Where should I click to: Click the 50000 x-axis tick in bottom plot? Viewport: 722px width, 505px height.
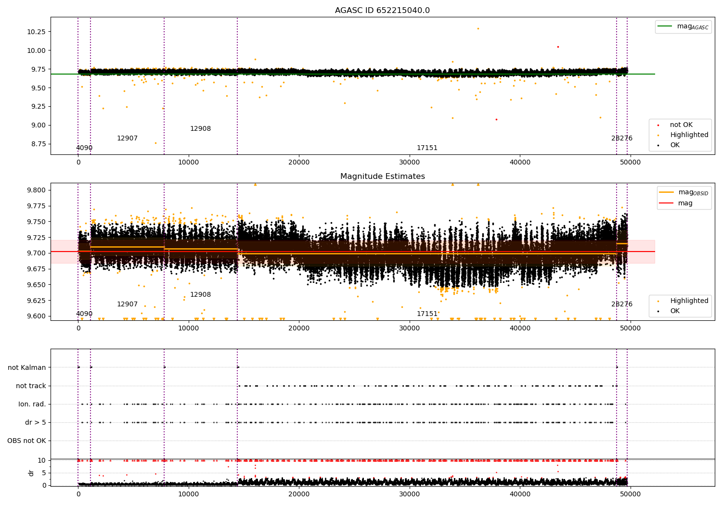pyautogui.click(x=630, y=494)
